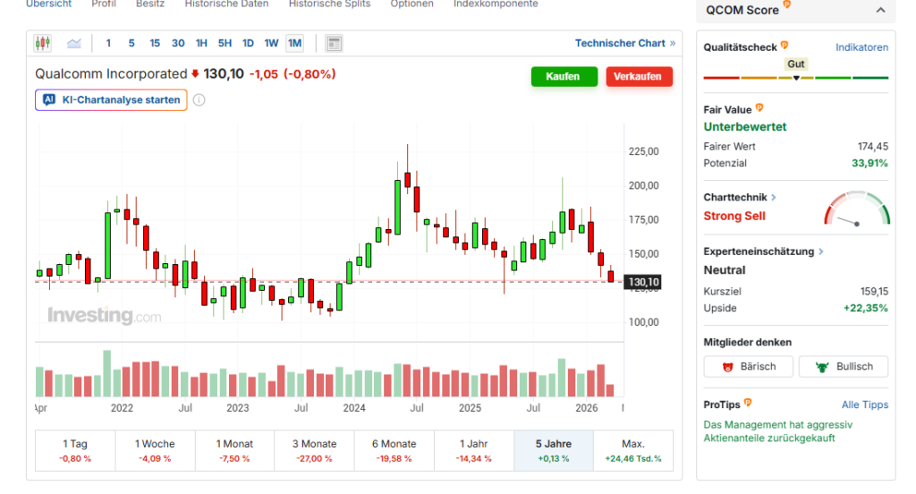916x494 pixels.
Task: Click Pro badge next to ProTips
Action: click(x=748, y=404)
